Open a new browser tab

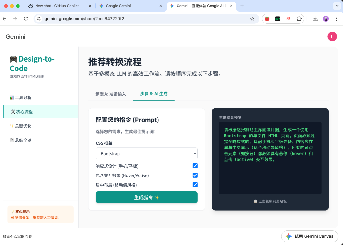click(x=242, y=6)
